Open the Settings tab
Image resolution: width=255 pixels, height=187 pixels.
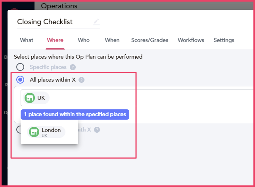coord(224,40)
